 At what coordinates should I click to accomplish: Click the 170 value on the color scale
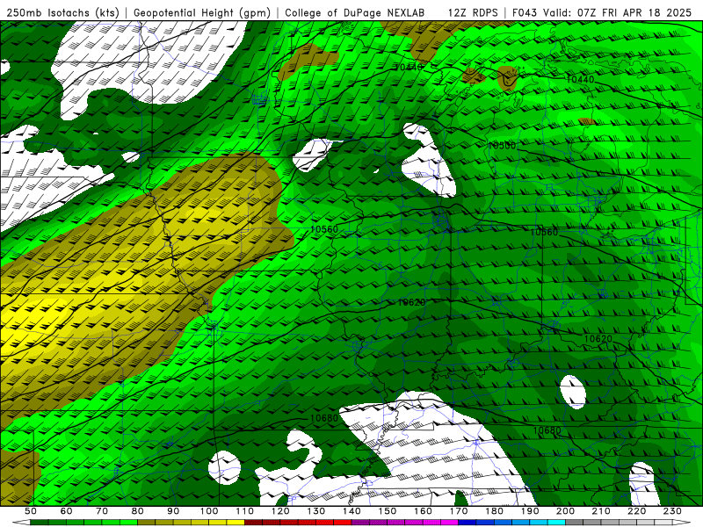tap(459, 511)
